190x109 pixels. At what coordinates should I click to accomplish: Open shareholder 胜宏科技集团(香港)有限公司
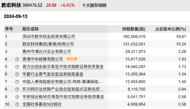48,44
